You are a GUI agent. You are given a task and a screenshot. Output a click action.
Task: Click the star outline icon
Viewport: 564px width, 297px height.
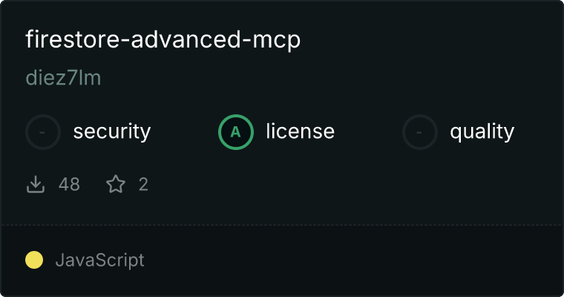click(116, 184)
